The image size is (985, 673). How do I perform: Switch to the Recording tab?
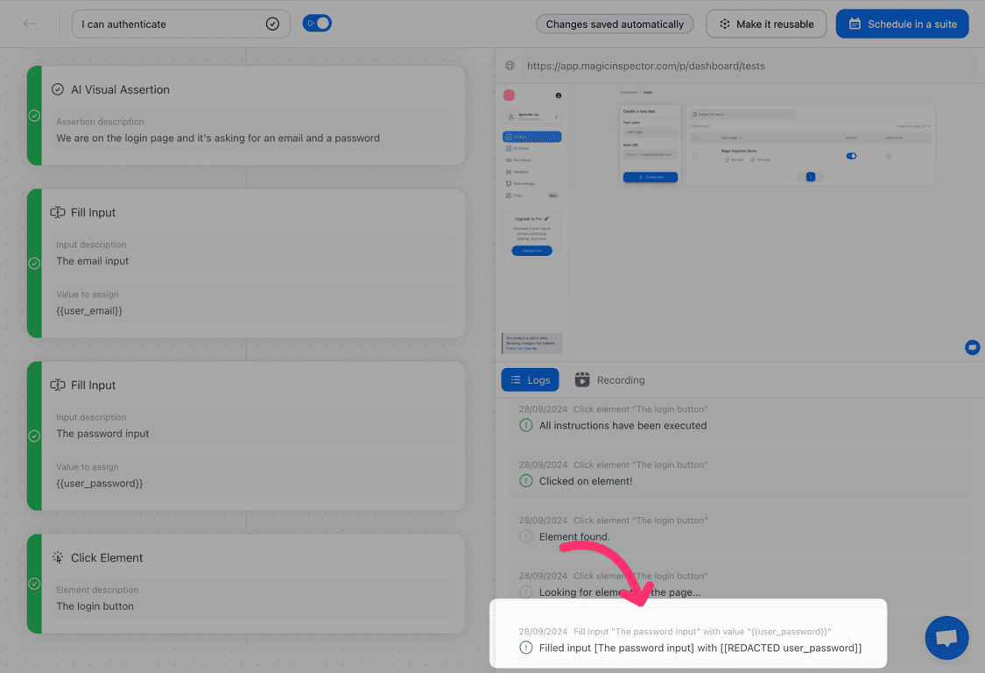(609, 380)
